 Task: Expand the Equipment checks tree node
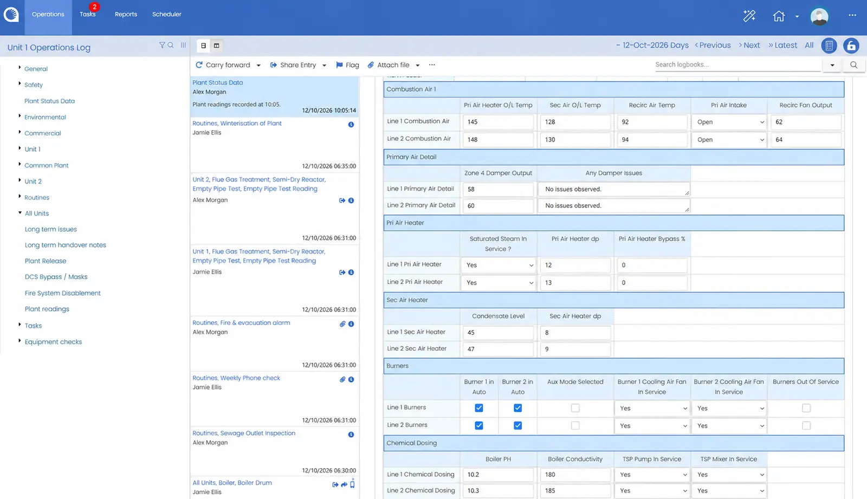pos(20,341)
